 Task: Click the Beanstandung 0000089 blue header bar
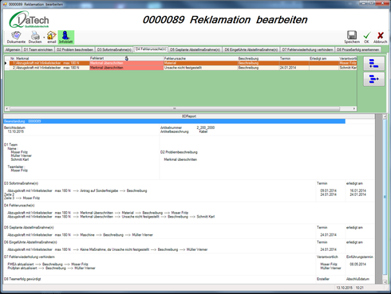pos(175,121)
